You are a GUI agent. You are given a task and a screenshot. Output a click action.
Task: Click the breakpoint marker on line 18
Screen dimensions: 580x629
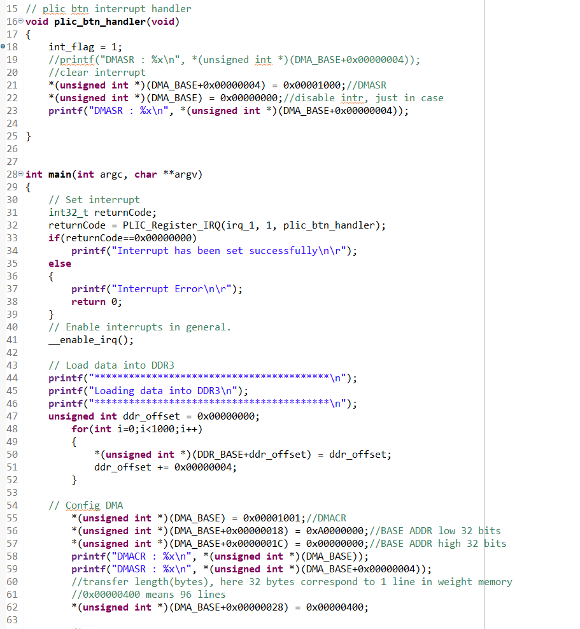click(x=4, y=47)
